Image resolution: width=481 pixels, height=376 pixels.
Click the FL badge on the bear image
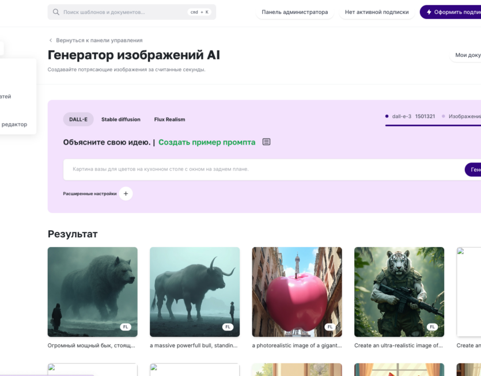(x=125, y=326)
